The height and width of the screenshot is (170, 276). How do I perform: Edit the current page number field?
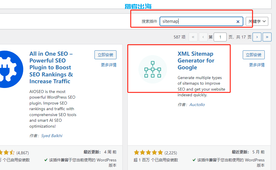(x=220, y=37)
